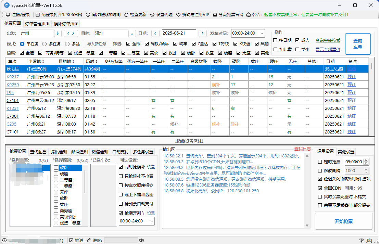Click the pencil icon beside 进度
Screen dimensions: 379x244
(89, 240)
